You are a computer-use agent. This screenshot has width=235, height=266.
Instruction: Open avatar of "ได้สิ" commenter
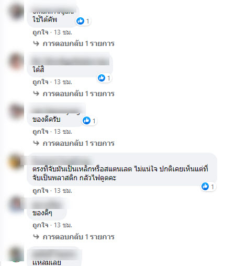point(16,61)
